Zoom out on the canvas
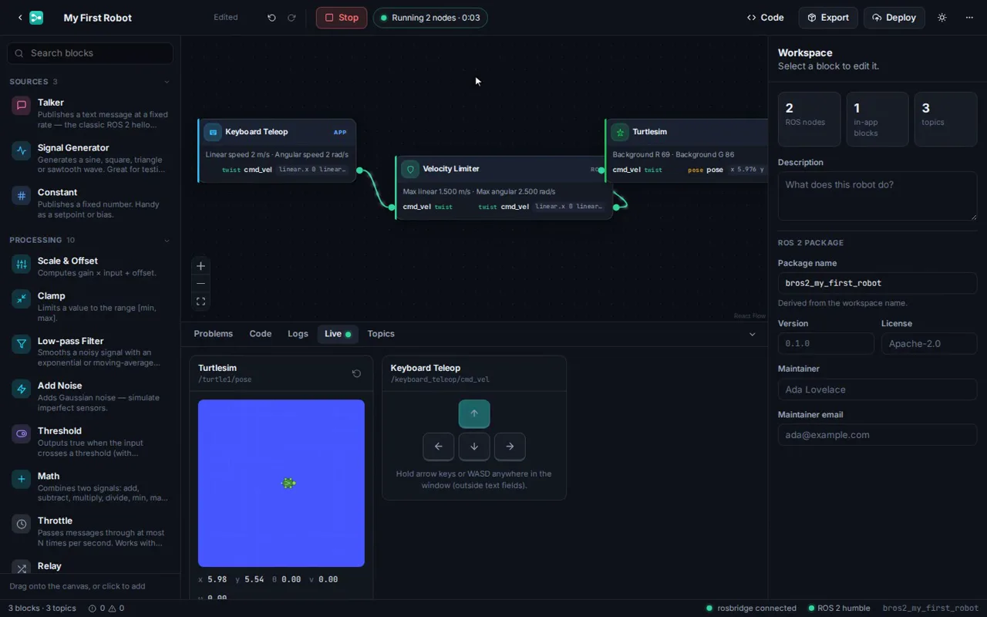The width and height of the screenshot is (987, 617). point(200,284)
